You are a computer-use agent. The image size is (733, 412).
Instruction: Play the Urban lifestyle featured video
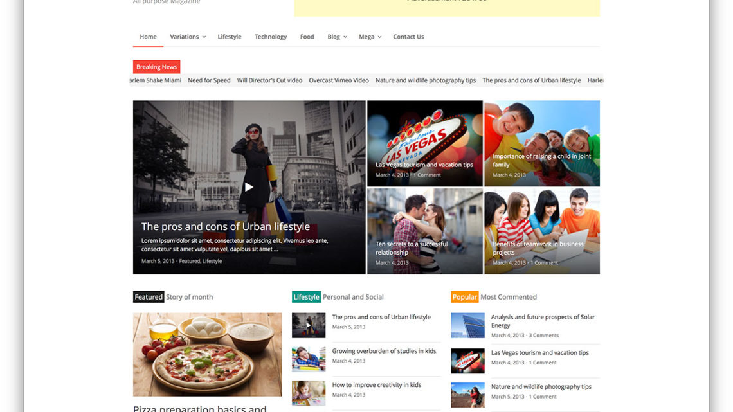point(249,187)
